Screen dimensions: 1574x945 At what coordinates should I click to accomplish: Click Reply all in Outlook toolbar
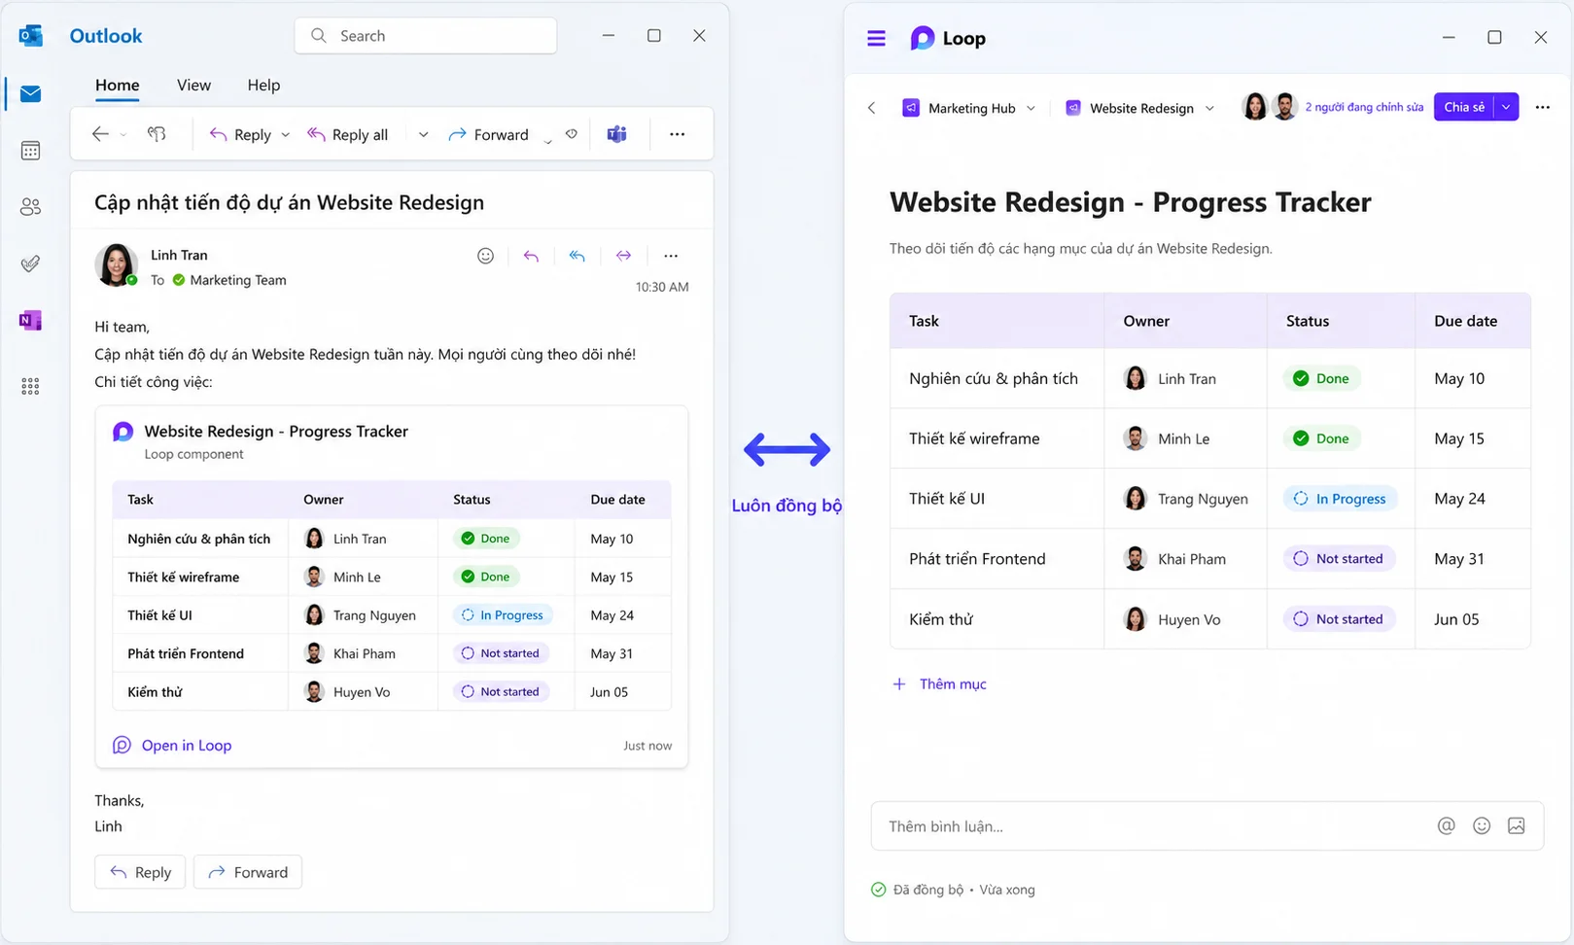[347, 134]
